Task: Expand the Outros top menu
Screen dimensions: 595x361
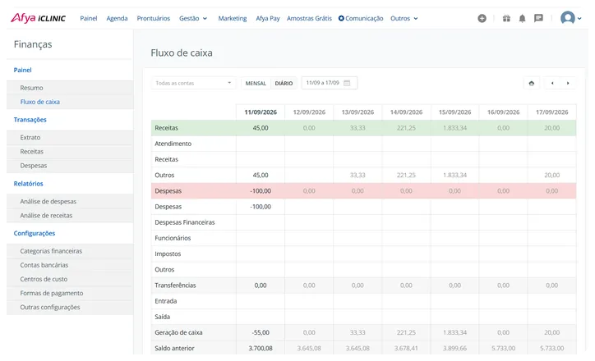Action: pyautogui.click(x=404, y=18)
